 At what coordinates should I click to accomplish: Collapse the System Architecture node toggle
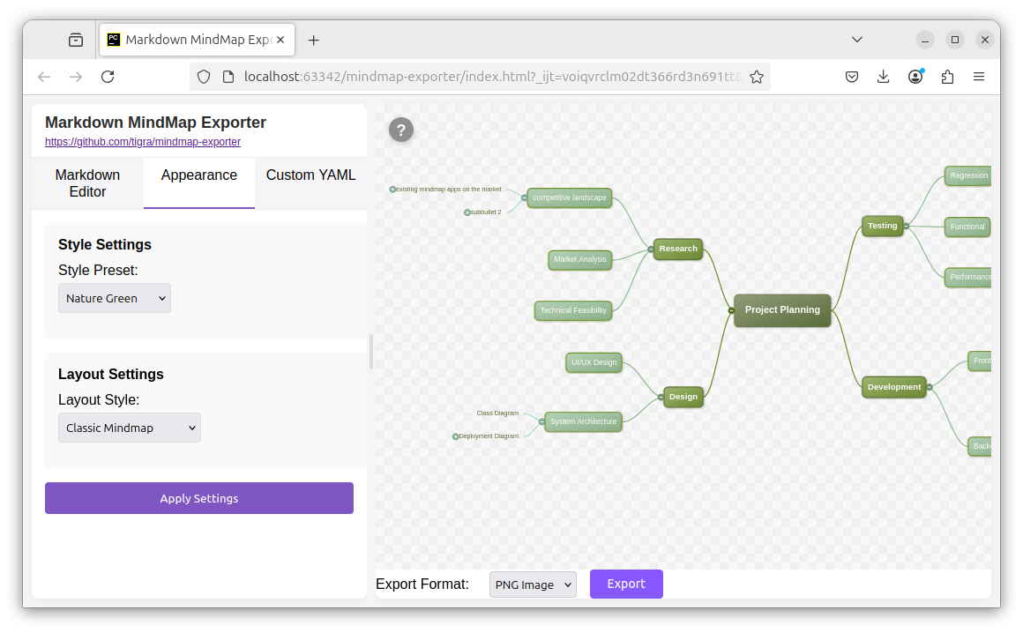541,421
